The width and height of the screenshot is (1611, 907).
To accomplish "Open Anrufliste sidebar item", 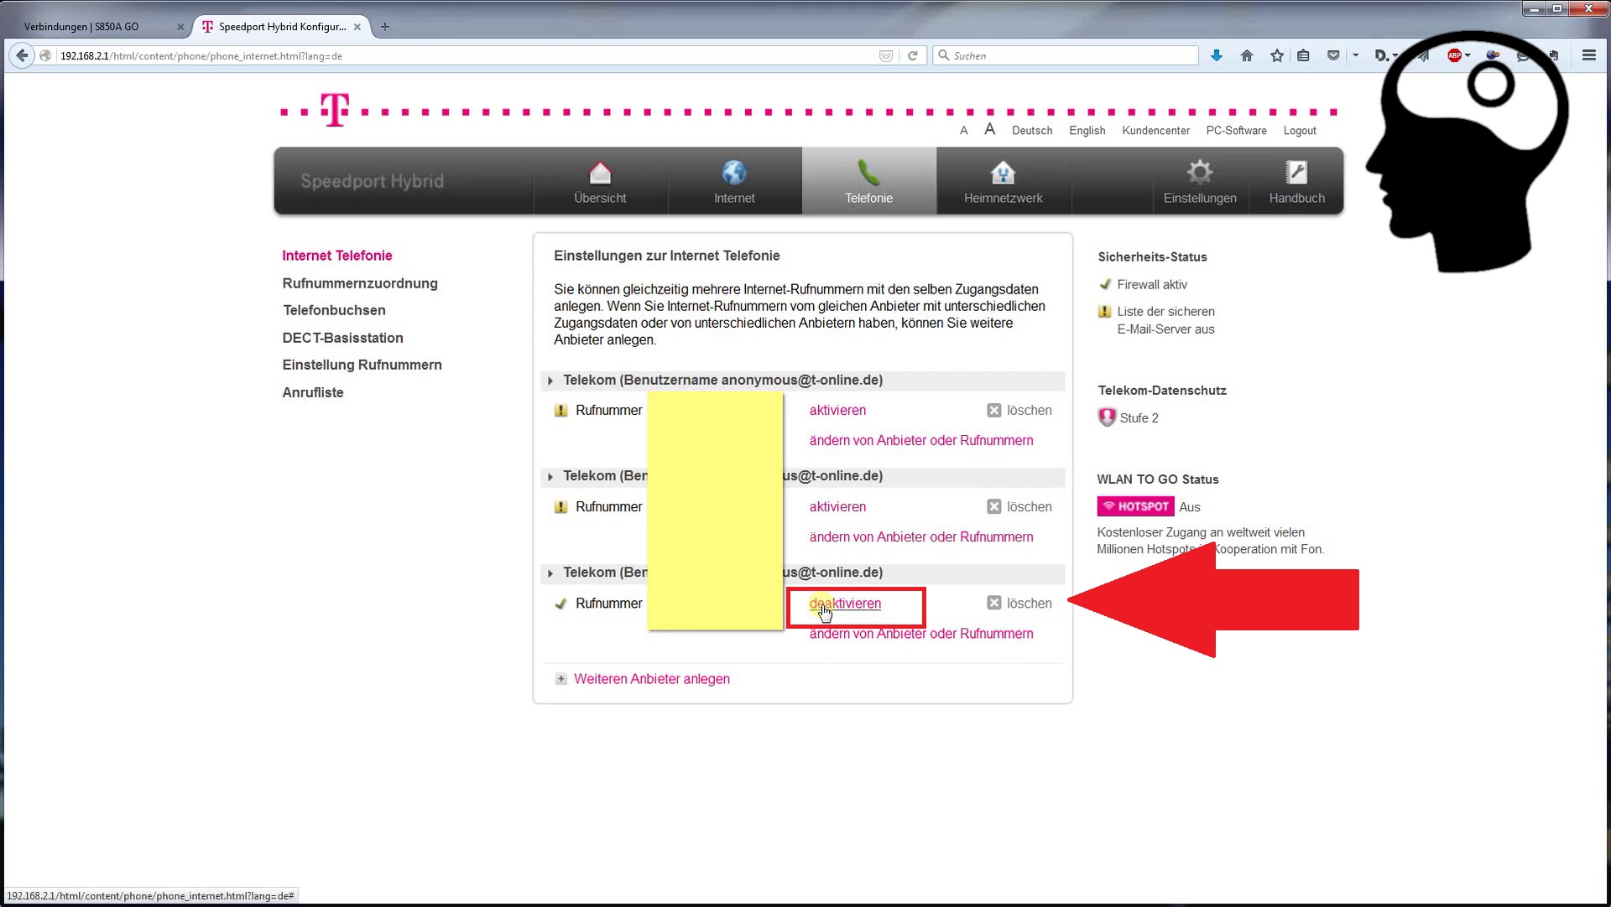I will click(313, 392).
